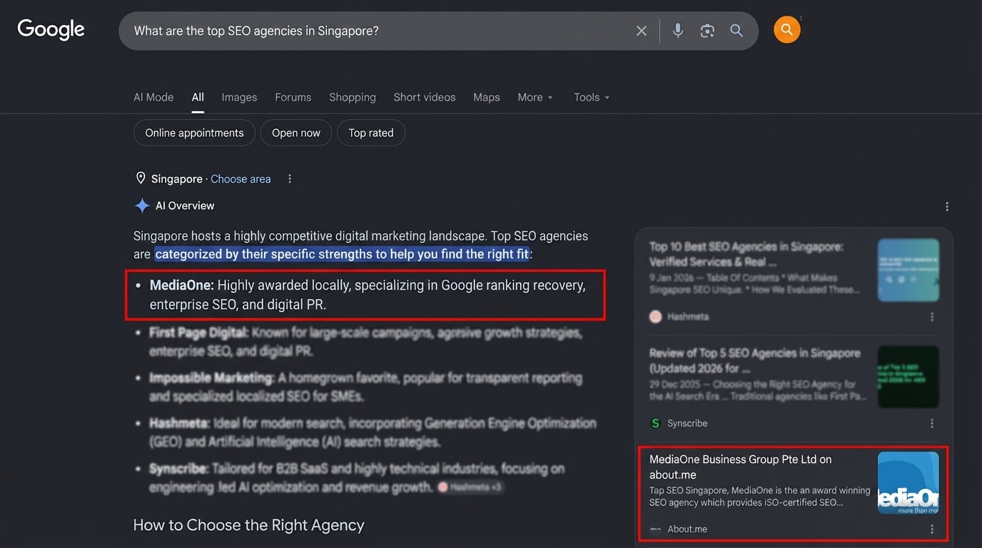Click the First Page Digital bullet text

pos(366,342)
